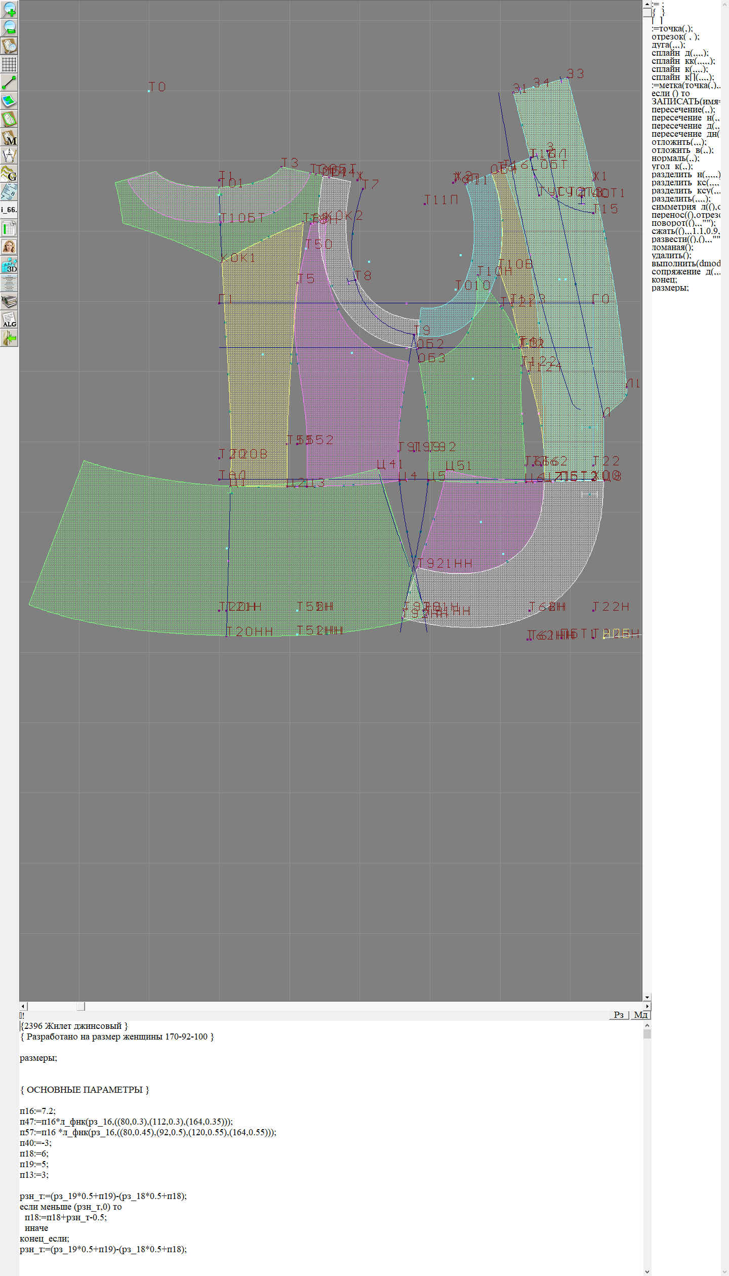Click the 'i_66.' button in toolbar
The height and width of the screenshot is (1276, 729).
[9, 210]
